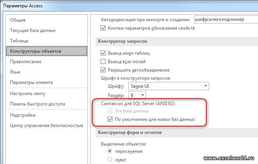Toggle Кнопки параметров обновления свойств checkbox
The height and width of the screenshot is (164, 258).
[x=103, y=28]
